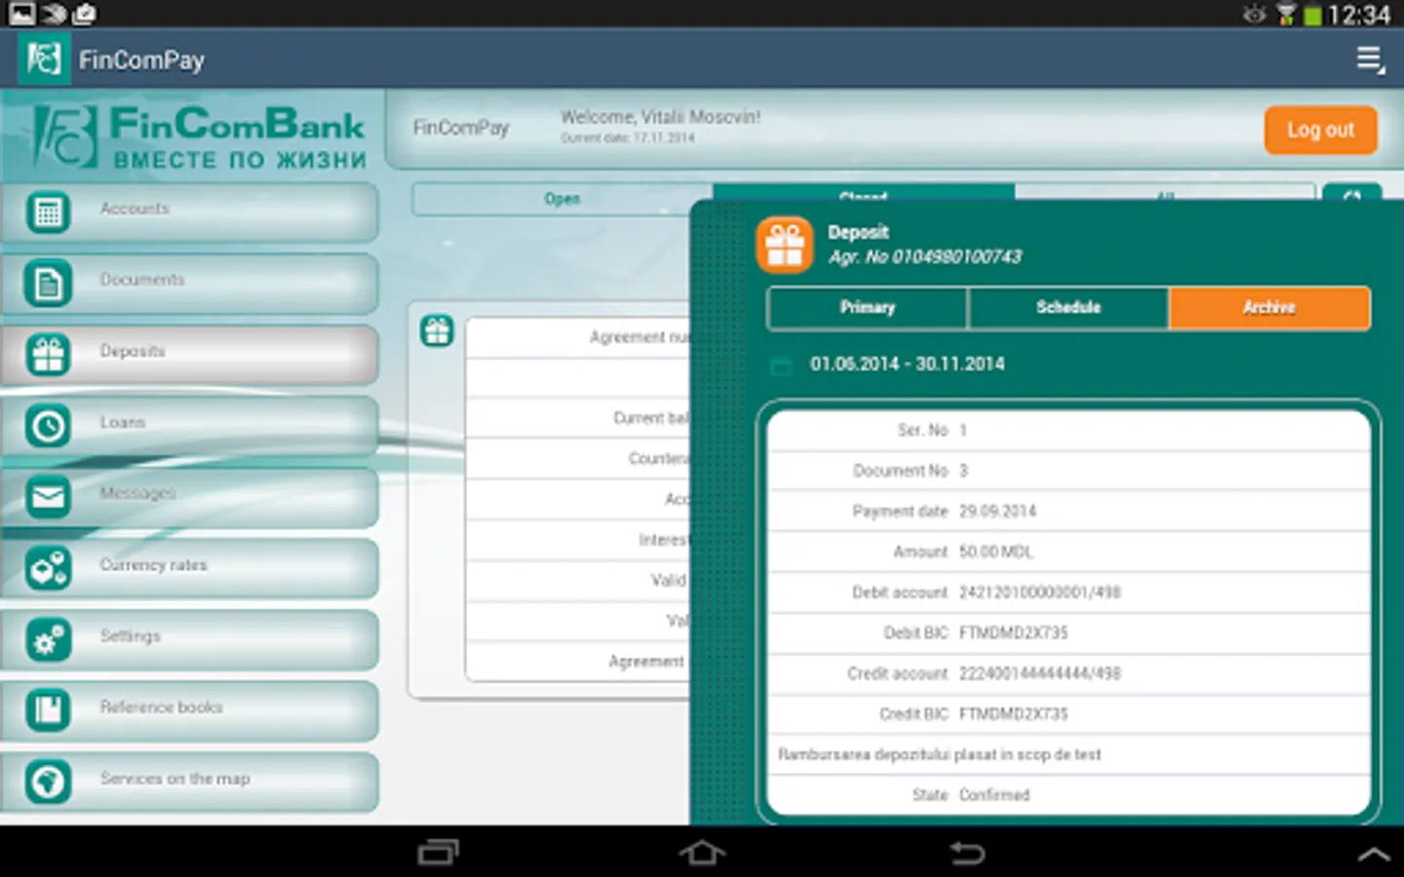Open the Accounts menu button
Screen dimensions: 1404x877
(x=189, y=211)
